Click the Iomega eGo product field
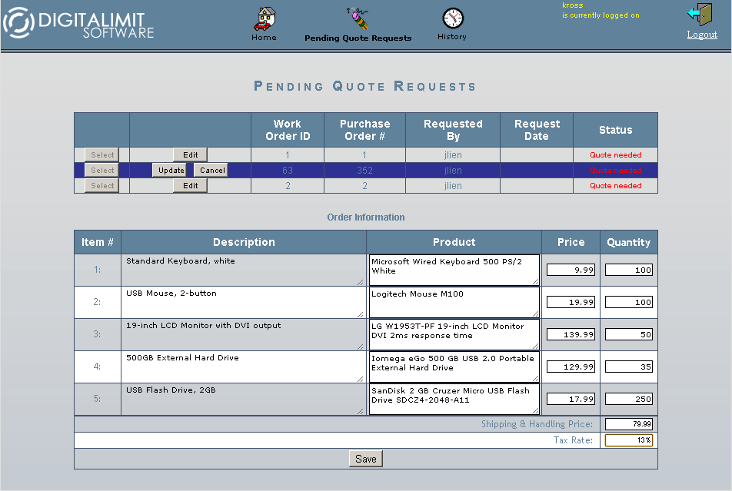The width and height of the screenshot is (732, 491). [x=454, y=367]
